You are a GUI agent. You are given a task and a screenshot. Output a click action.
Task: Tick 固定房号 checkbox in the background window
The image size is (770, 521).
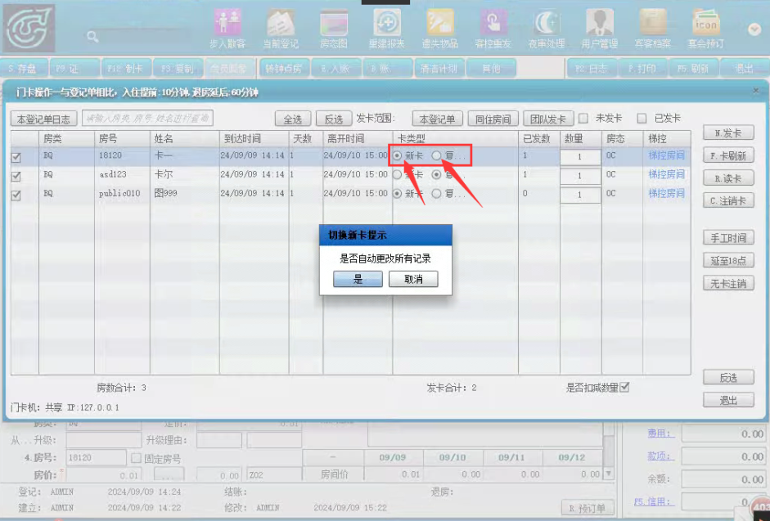pos(136,458)
